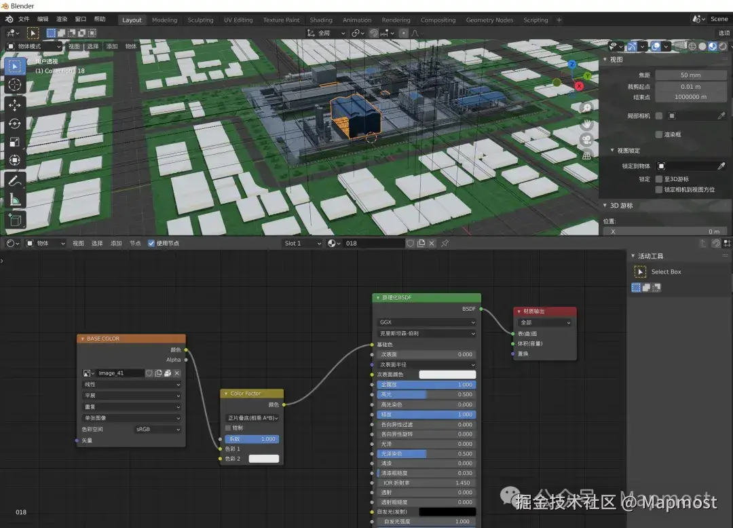Select the Move tool in the viewport toolbar
Viewport: 733px width, 528px height.
click(15, 105)
